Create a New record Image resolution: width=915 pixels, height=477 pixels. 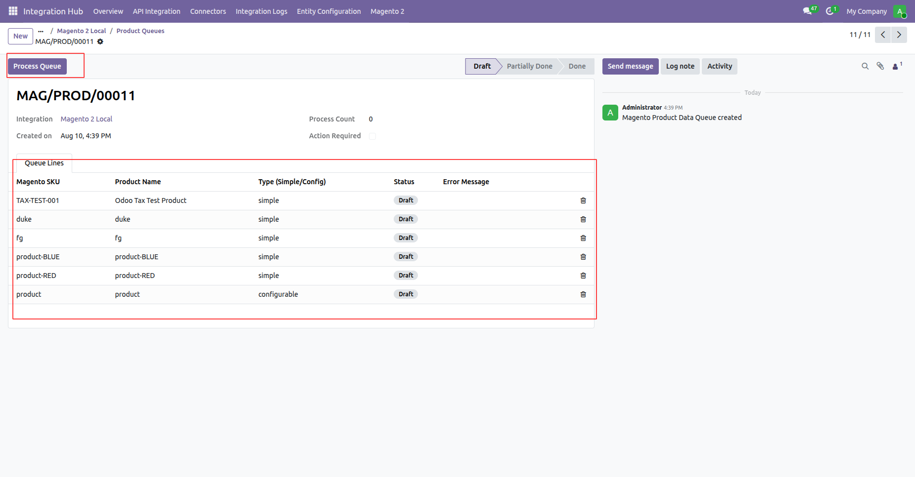coord(20,36)
